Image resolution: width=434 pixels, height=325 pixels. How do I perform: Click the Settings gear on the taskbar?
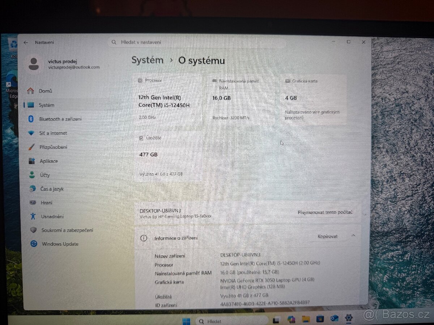349,317
